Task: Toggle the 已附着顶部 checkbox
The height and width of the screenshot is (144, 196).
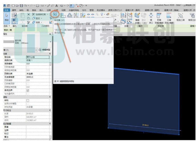Action: [28, 84]
